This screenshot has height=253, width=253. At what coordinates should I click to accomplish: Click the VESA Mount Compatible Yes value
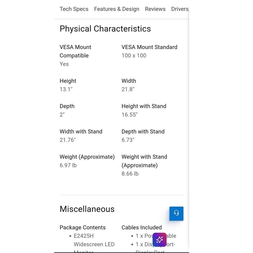point(64,64)
